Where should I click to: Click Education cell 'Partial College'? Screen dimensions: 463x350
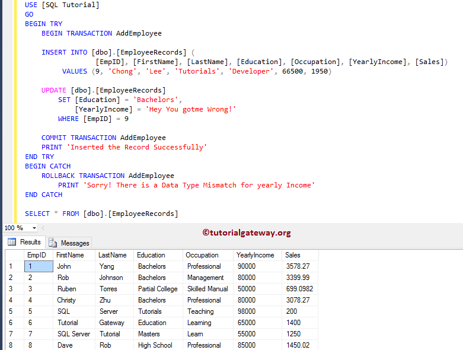[x=158, y=289]
